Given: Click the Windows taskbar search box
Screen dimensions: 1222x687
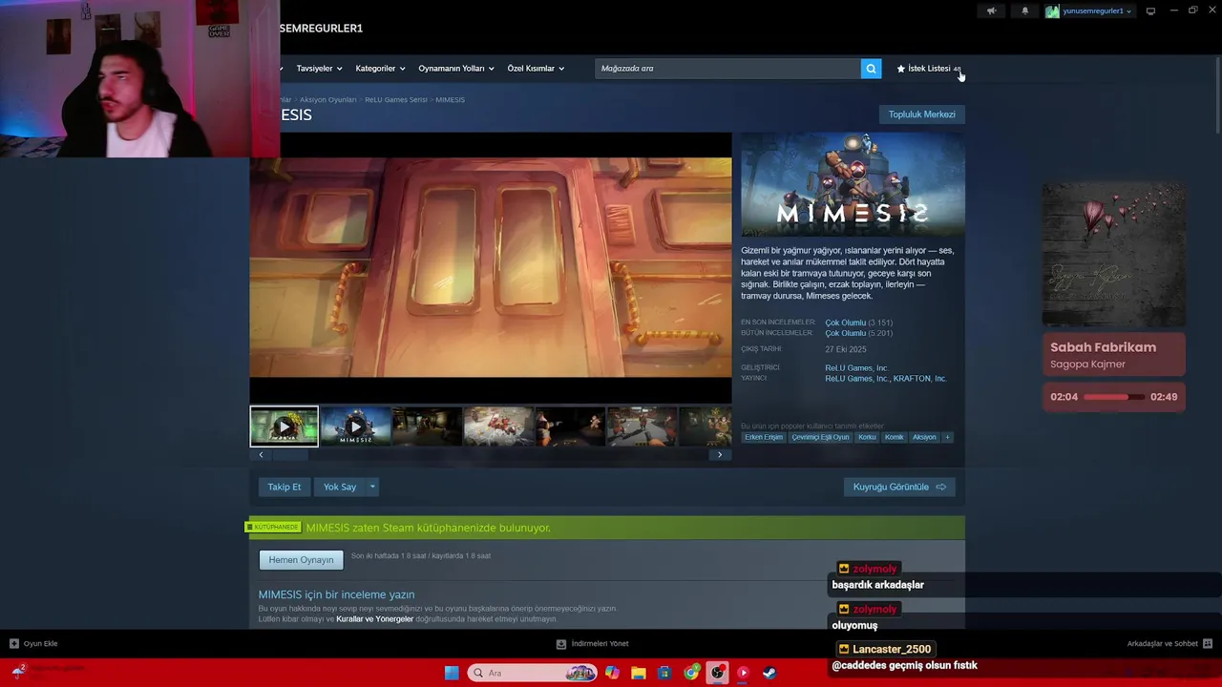Looking at the screenshot, I should coord(532,673).
